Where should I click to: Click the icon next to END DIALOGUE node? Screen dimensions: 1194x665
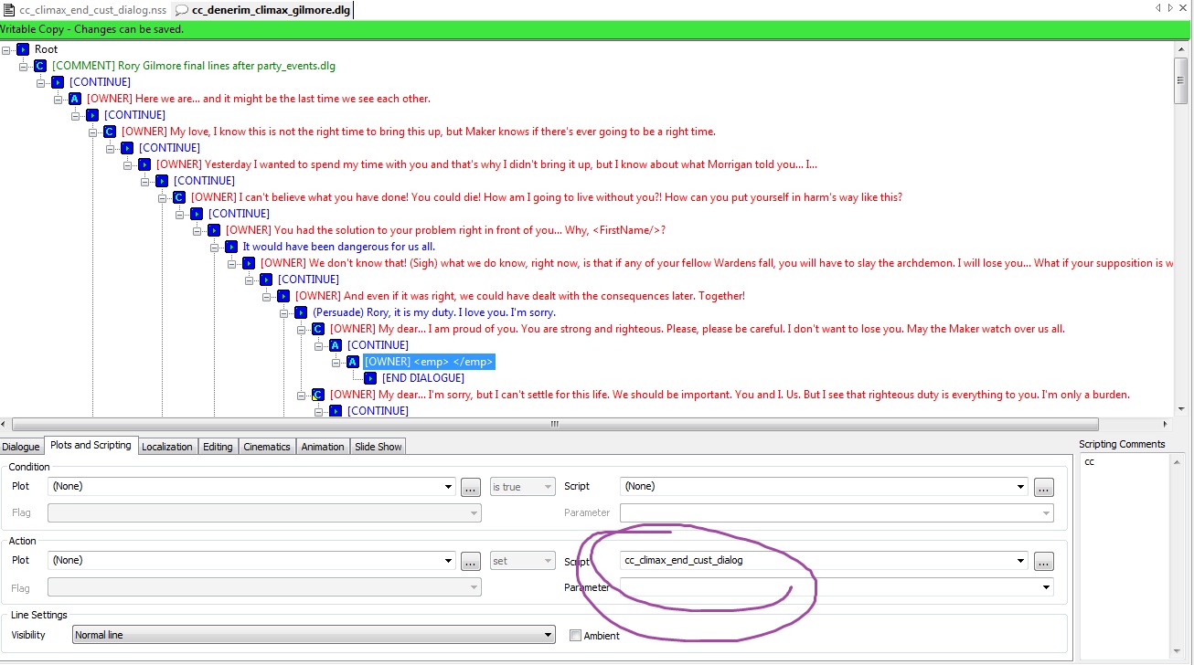coord(370,378)
